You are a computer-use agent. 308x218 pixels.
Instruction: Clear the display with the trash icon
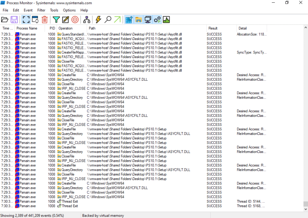point(45,20)
